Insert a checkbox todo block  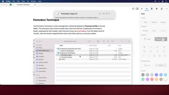144,51
